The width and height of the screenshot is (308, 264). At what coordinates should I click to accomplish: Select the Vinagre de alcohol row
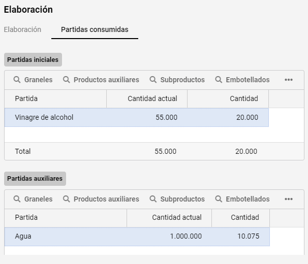[x=137, y=117]
